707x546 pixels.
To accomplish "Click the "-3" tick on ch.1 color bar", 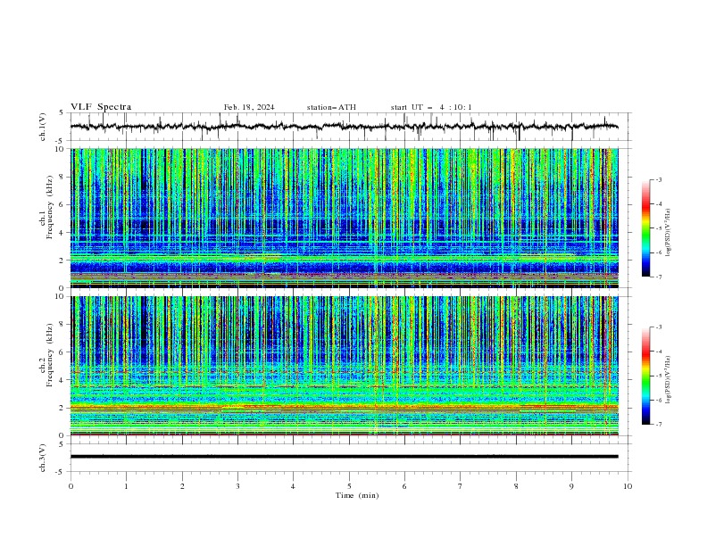I will tap(659, 179).
